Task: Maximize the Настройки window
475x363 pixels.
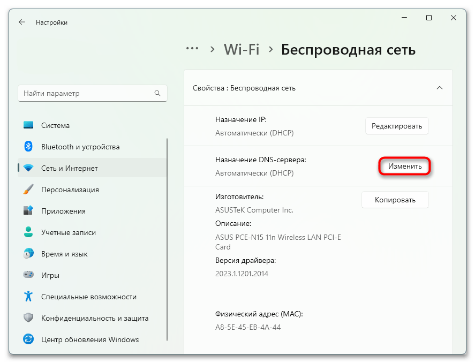Action: [x=428, y=18]
